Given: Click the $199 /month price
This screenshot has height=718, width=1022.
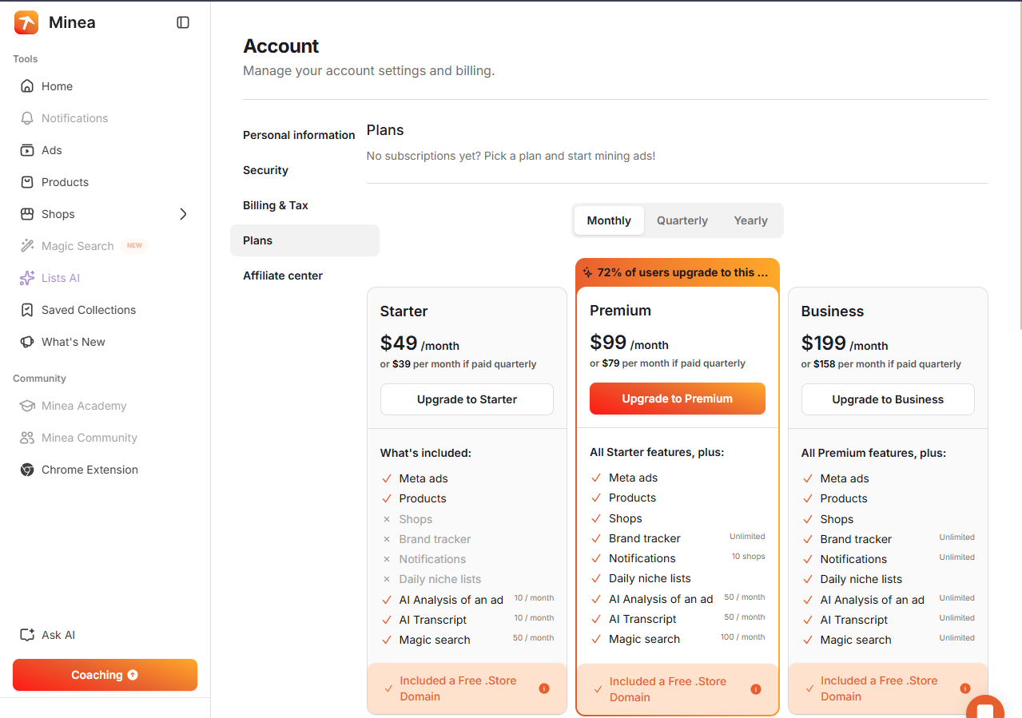Looking at the screenshot, I should tap(845, 343).
